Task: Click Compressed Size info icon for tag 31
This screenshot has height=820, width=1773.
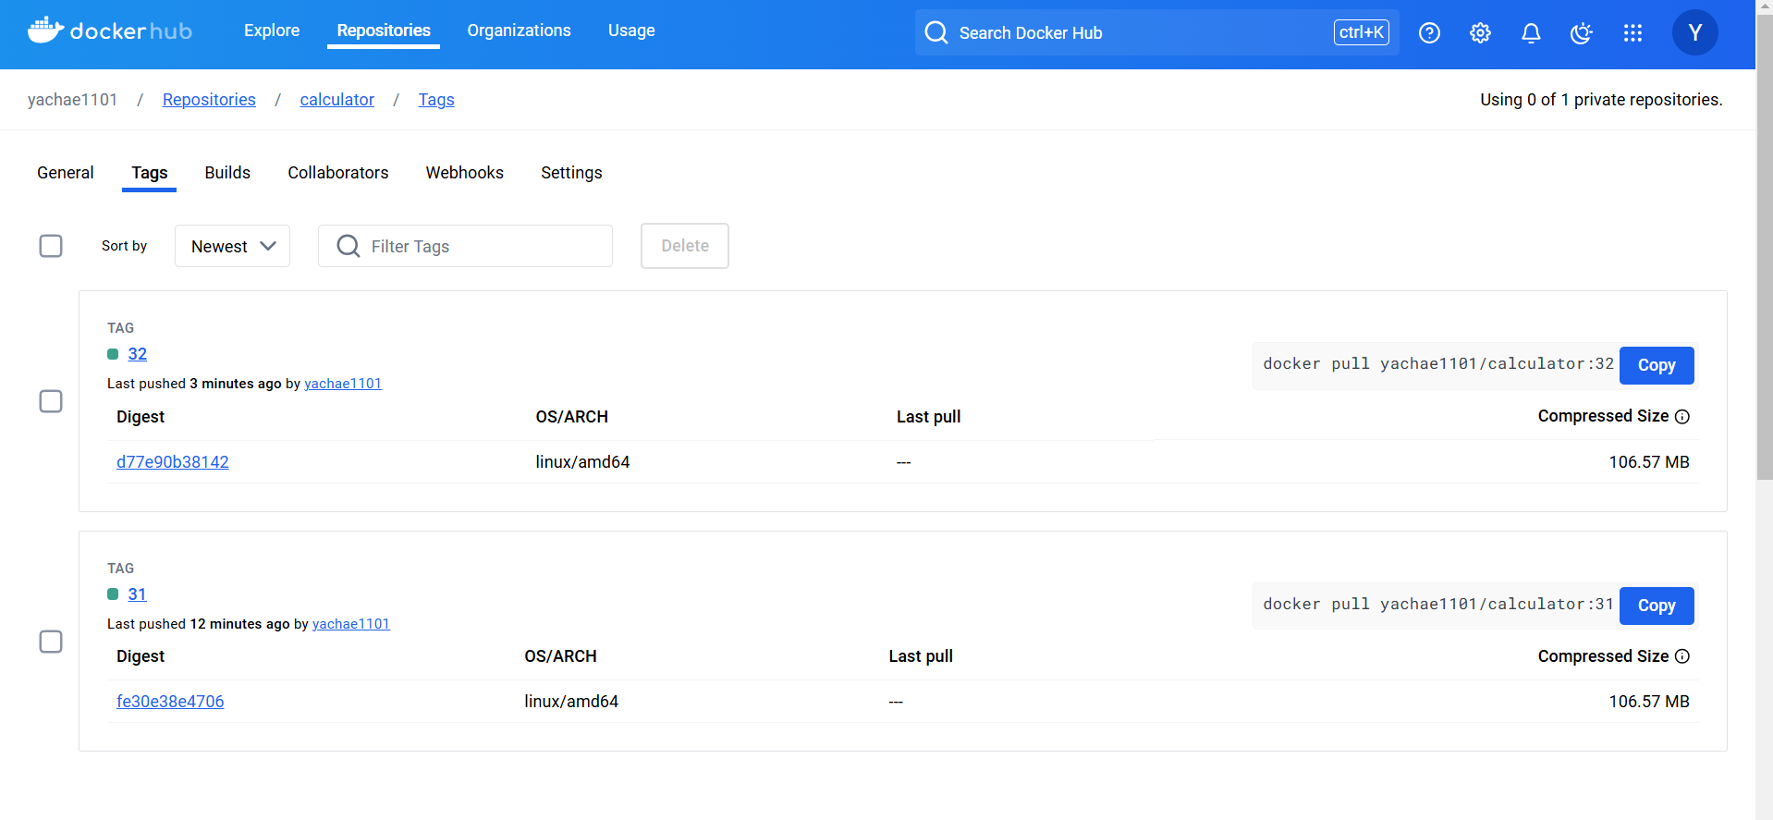Action: point(1682,656)
